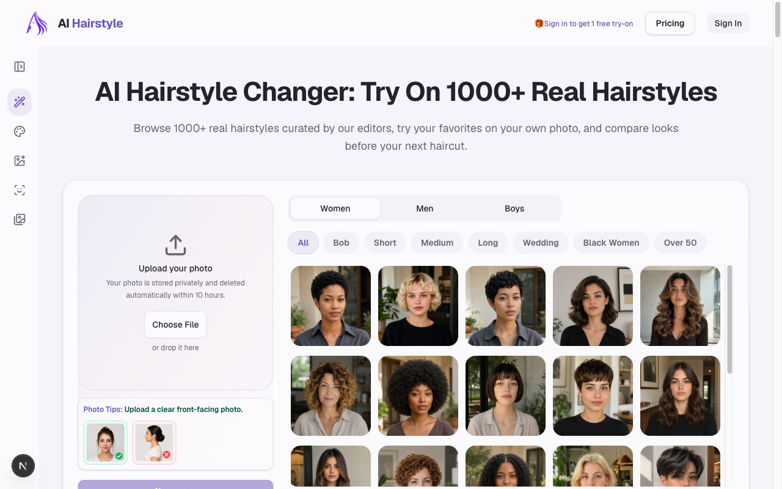The image size is (782, 489).
Task: Filter hairstyles by Short
Action: (x=385, y=243)
